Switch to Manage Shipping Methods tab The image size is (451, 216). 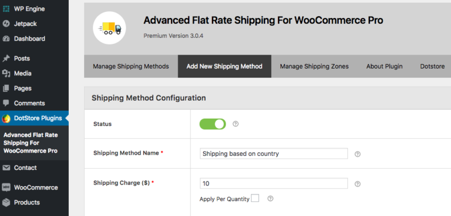(x=131, y=66)
